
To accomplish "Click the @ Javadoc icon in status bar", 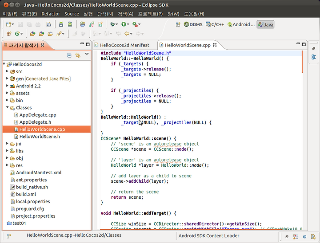I will tap(304, 236).
